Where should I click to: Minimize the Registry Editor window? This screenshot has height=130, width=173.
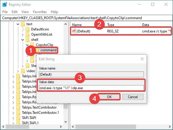click(x=140, y=4)
